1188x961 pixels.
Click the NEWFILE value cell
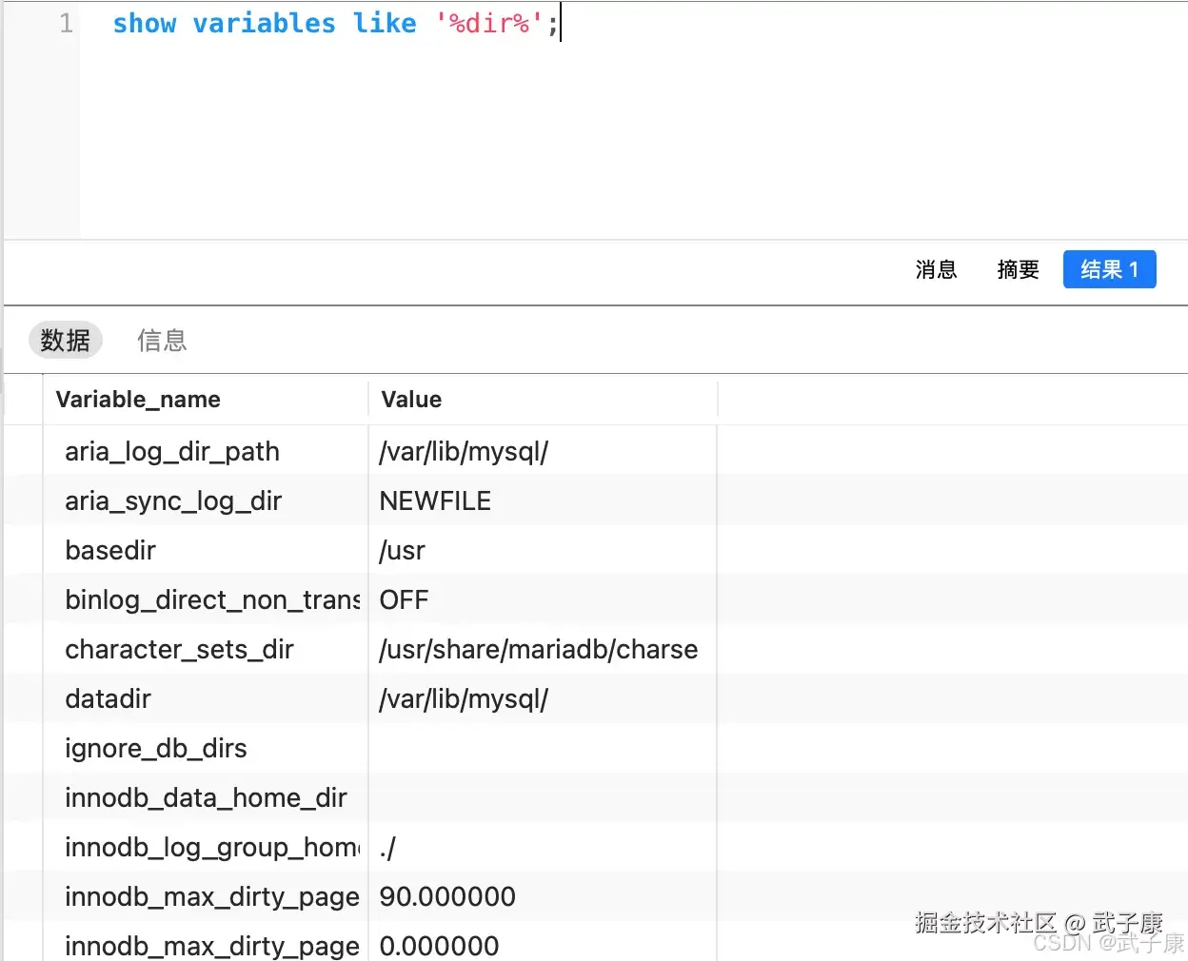pos(435,500)
